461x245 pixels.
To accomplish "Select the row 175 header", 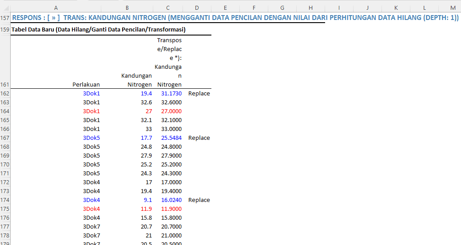I will point(5,209).
